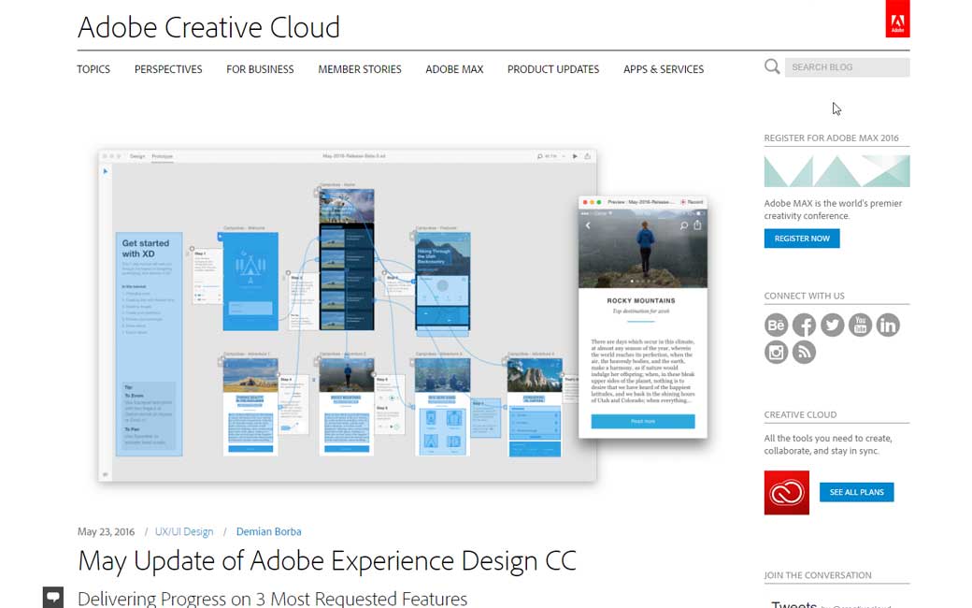This screenshot has height=608, width=972.
Task: Go to the Adobe MAX menu item
Action: pos(454,69)
